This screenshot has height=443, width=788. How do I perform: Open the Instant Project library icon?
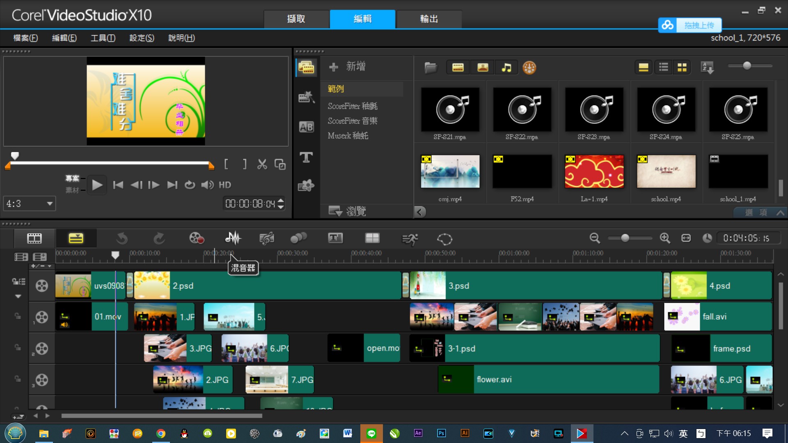coord(306,97)
